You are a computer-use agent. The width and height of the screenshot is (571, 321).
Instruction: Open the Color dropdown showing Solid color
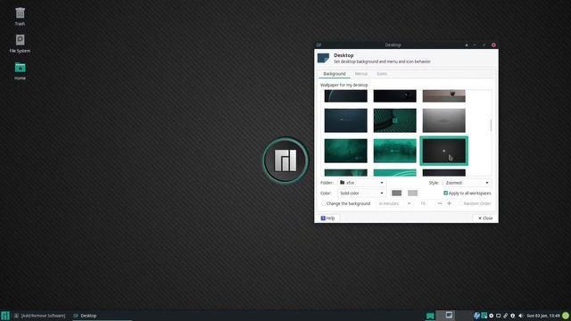click(361, 193)
